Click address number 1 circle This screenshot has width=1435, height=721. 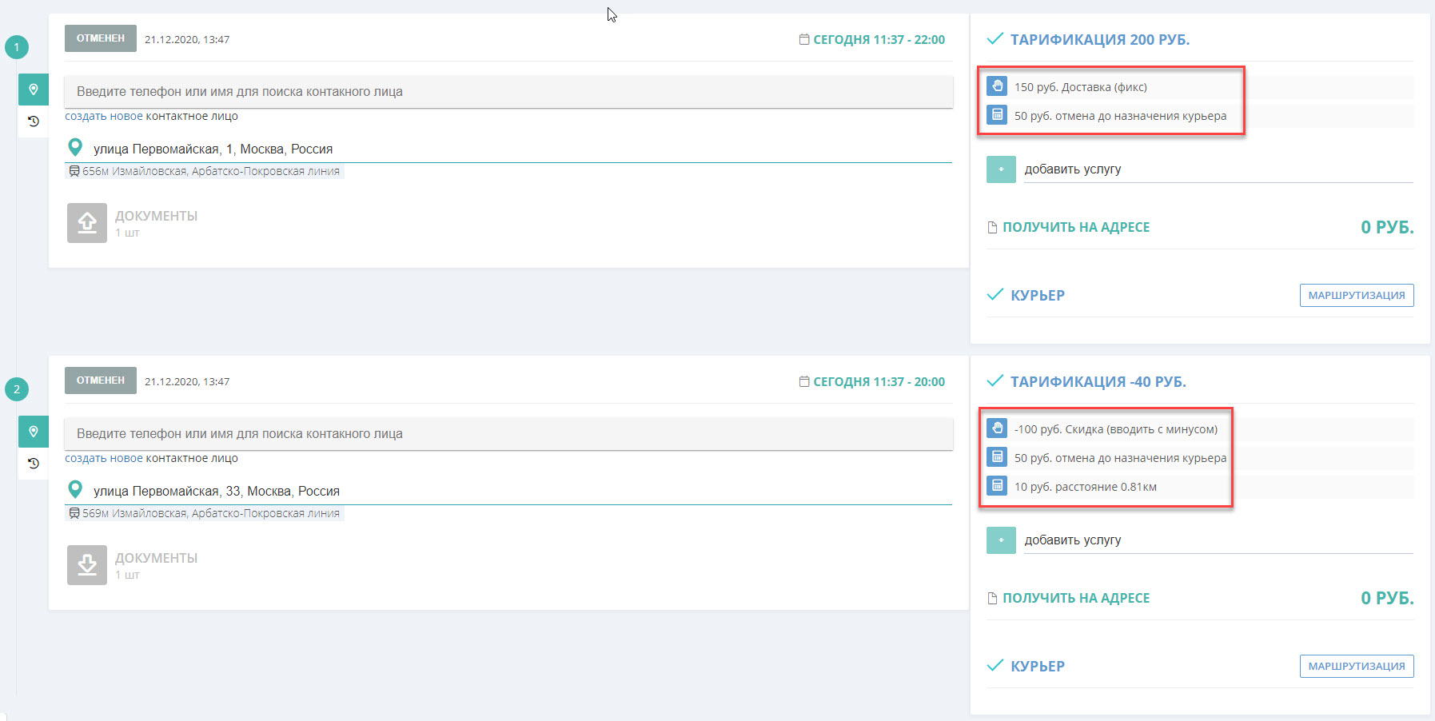17,47
